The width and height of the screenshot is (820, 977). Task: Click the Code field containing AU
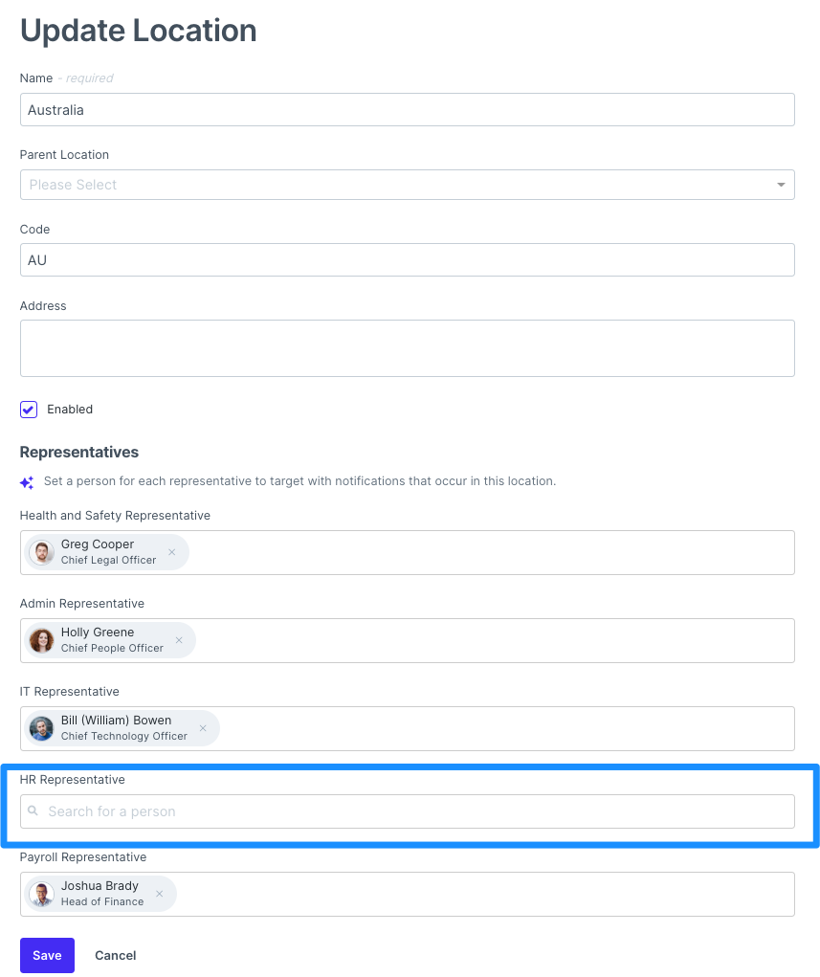point(407,260)
